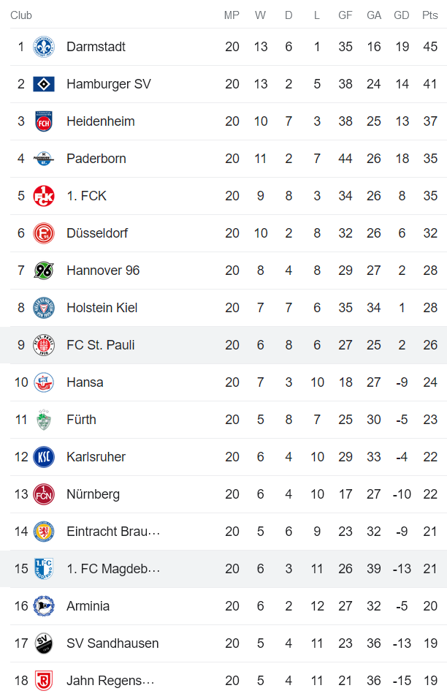Click the Paderborn crest icon
The height and width of the screenshot is (699, 447).
coord(42,158)
